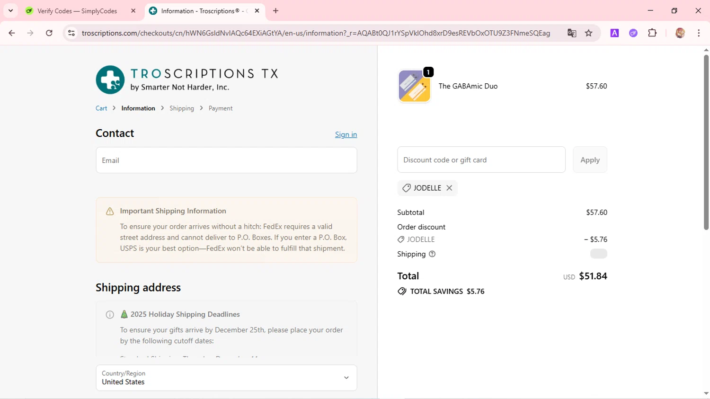Translate this page icon
This screenshot has height=399, width=710.
572,33
